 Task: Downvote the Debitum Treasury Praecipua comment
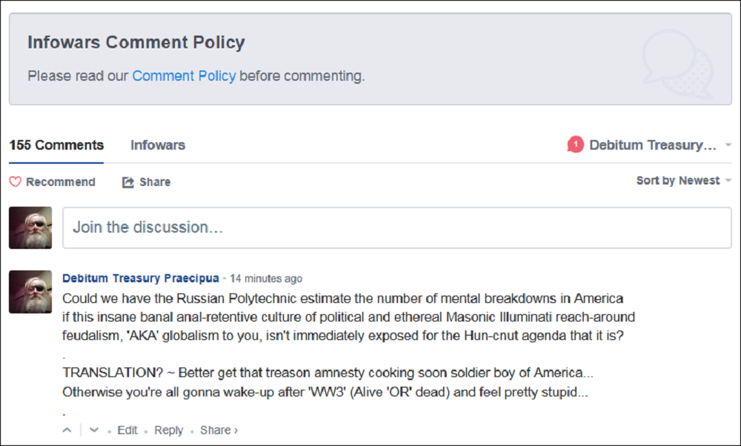93,430
